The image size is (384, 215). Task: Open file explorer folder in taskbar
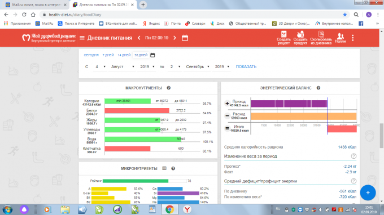[65, 209]
